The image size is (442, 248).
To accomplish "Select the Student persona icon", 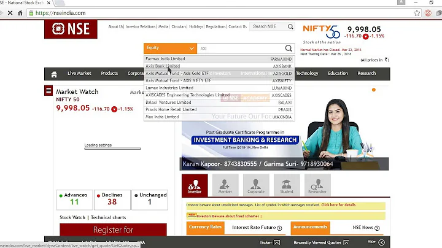I will coord(287,185).
